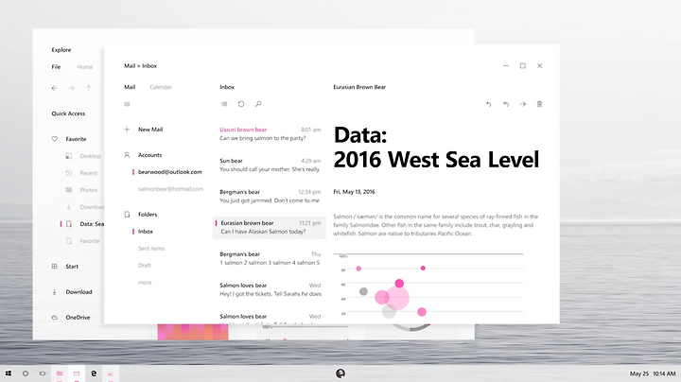Open the Sent items folder
Image resolution: width=681 pixels, height=382 pixels.
[151, 249]
